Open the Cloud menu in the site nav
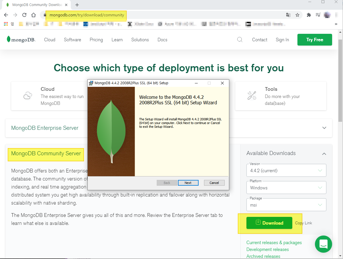The width and height of the screenshot is (343, 259). [50, 40]
